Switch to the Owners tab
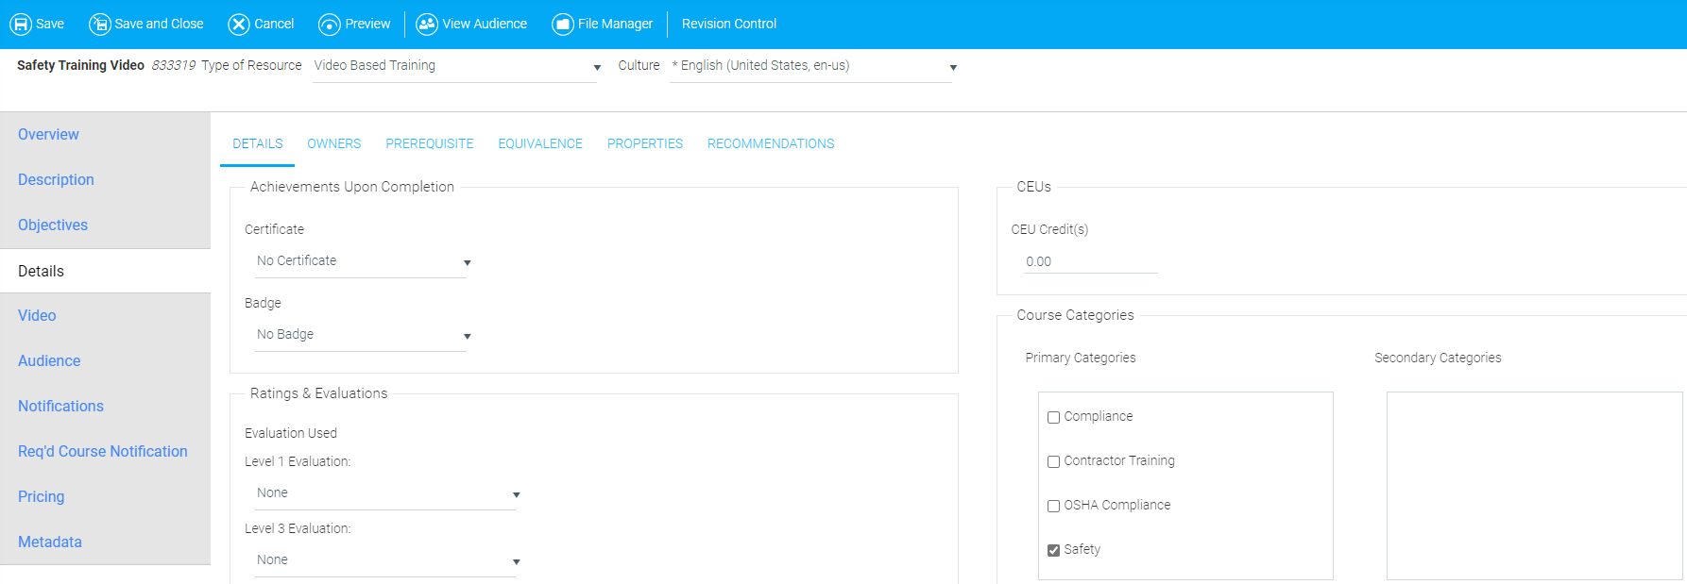This screenshot has width=1687, height=584. click(x=333, y=143)
